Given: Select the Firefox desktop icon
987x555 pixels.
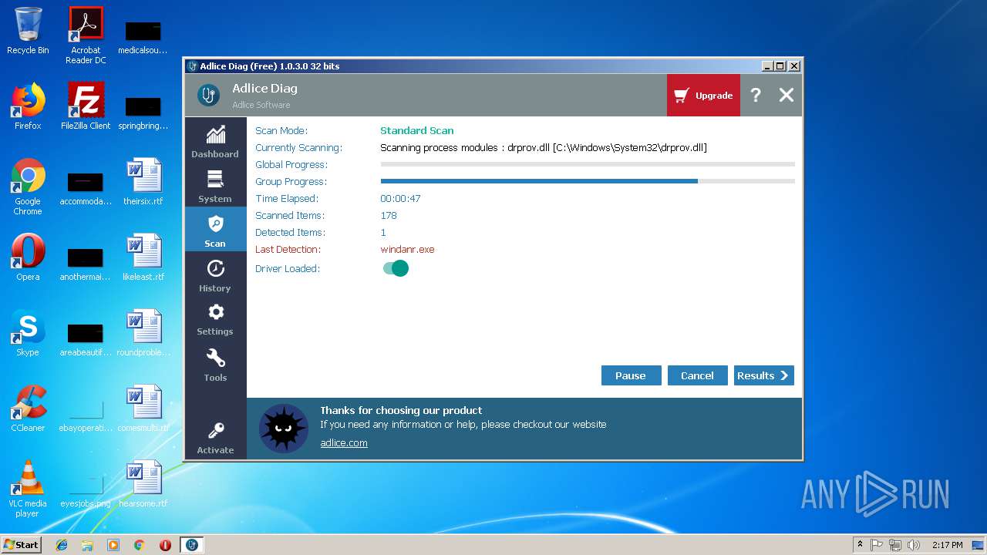Looking at the screenshot, I should [x=28, y=106].
